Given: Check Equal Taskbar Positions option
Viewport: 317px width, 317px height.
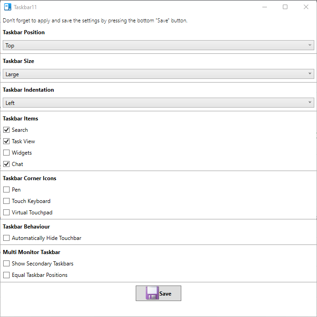Looking at the screenshot, I should (x=6, y=275).
